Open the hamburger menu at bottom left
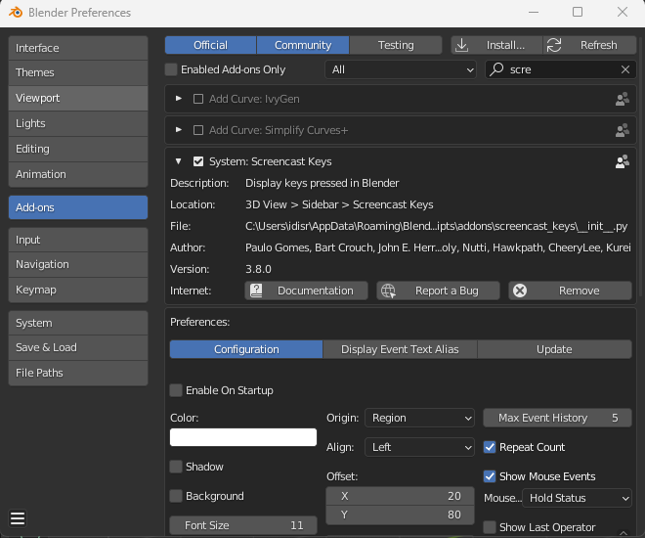 (x=18, y=518)
